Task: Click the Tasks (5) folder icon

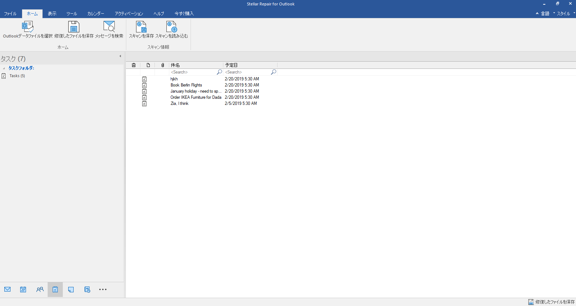Action: [x=4, y=76]
